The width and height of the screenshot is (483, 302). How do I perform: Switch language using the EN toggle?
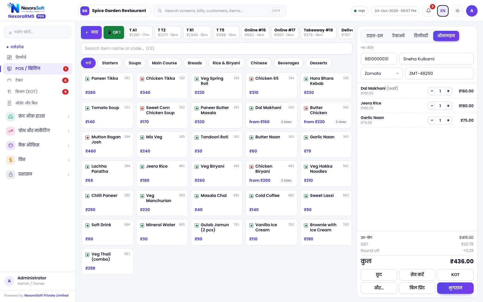click(443, 11)
